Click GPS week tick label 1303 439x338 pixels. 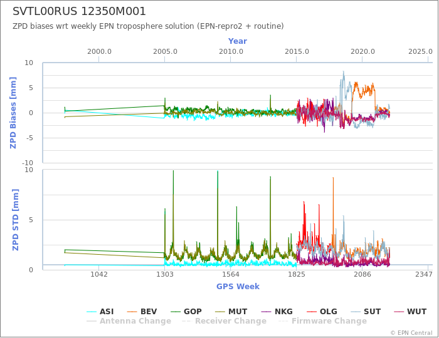(164, 274)
